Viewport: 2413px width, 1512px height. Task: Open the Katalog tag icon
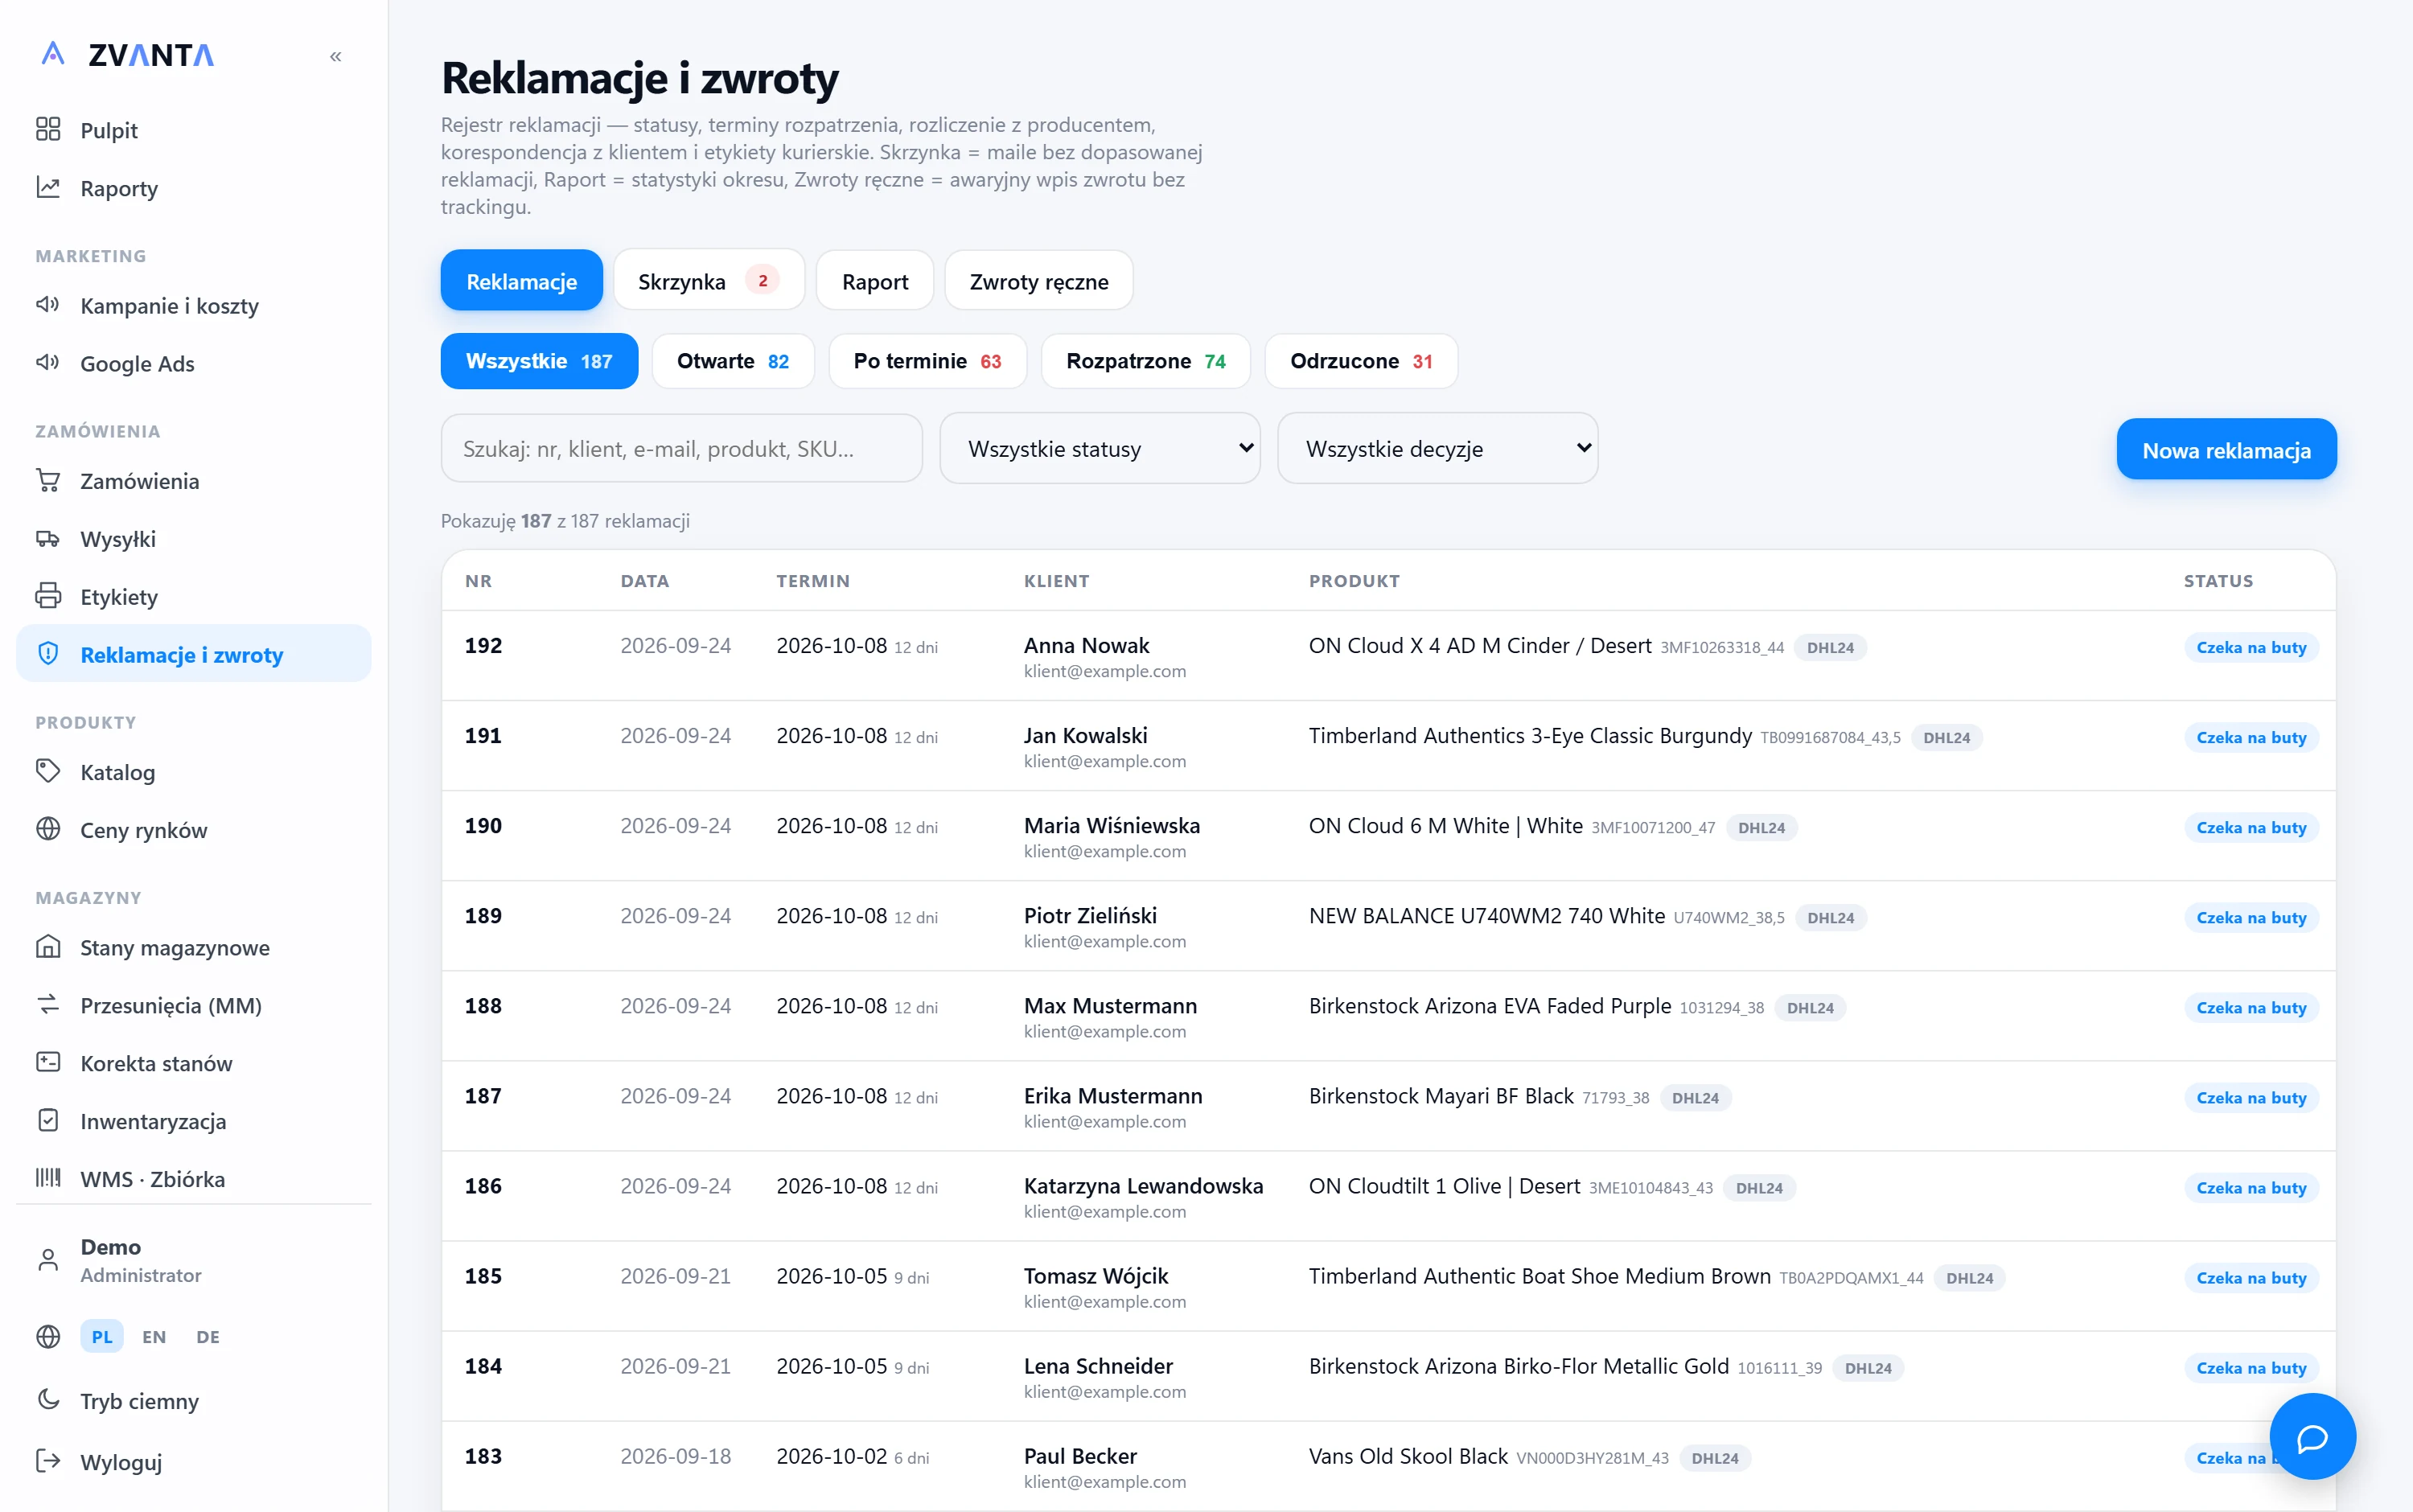pos(48,771)
